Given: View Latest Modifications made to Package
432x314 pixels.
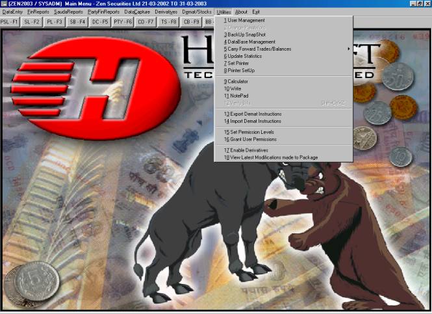Looking at the screenshot, I should [271, 157].
